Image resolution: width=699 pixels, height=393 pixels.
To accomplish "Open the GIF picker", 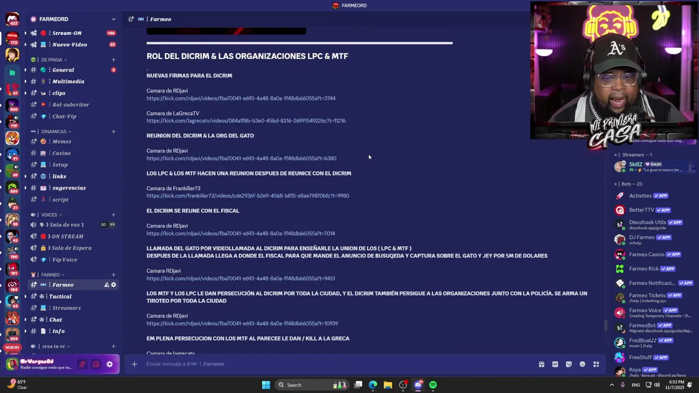I will 555,364.
